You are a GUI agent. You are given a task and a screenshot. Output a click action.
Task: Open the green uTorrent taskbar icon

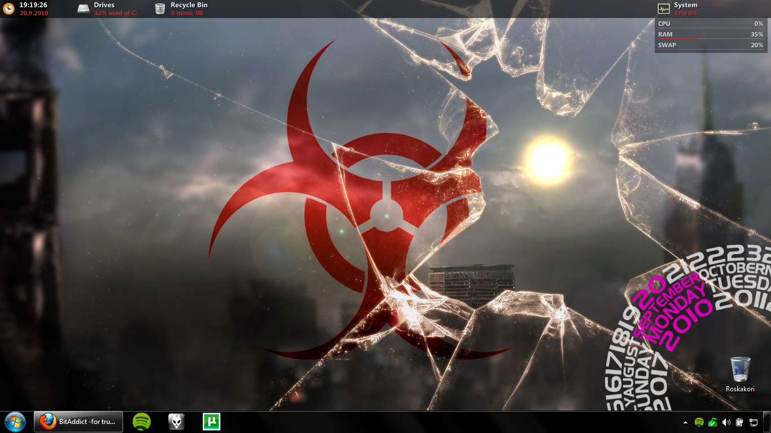point(211,422)
